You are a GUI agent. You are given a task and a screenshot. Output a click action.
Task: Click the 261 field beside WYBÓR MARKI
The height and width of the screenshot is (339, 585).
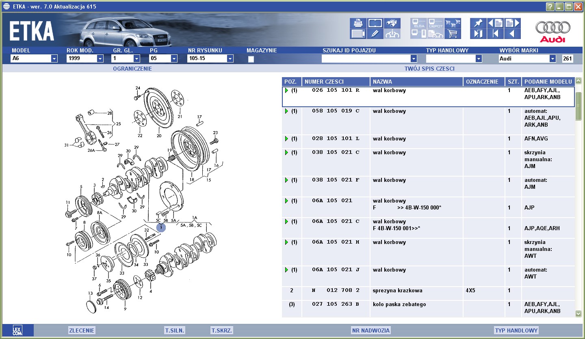568,58
